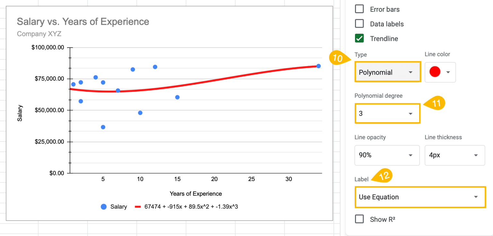Enable the Error bars checkbox

359,9
